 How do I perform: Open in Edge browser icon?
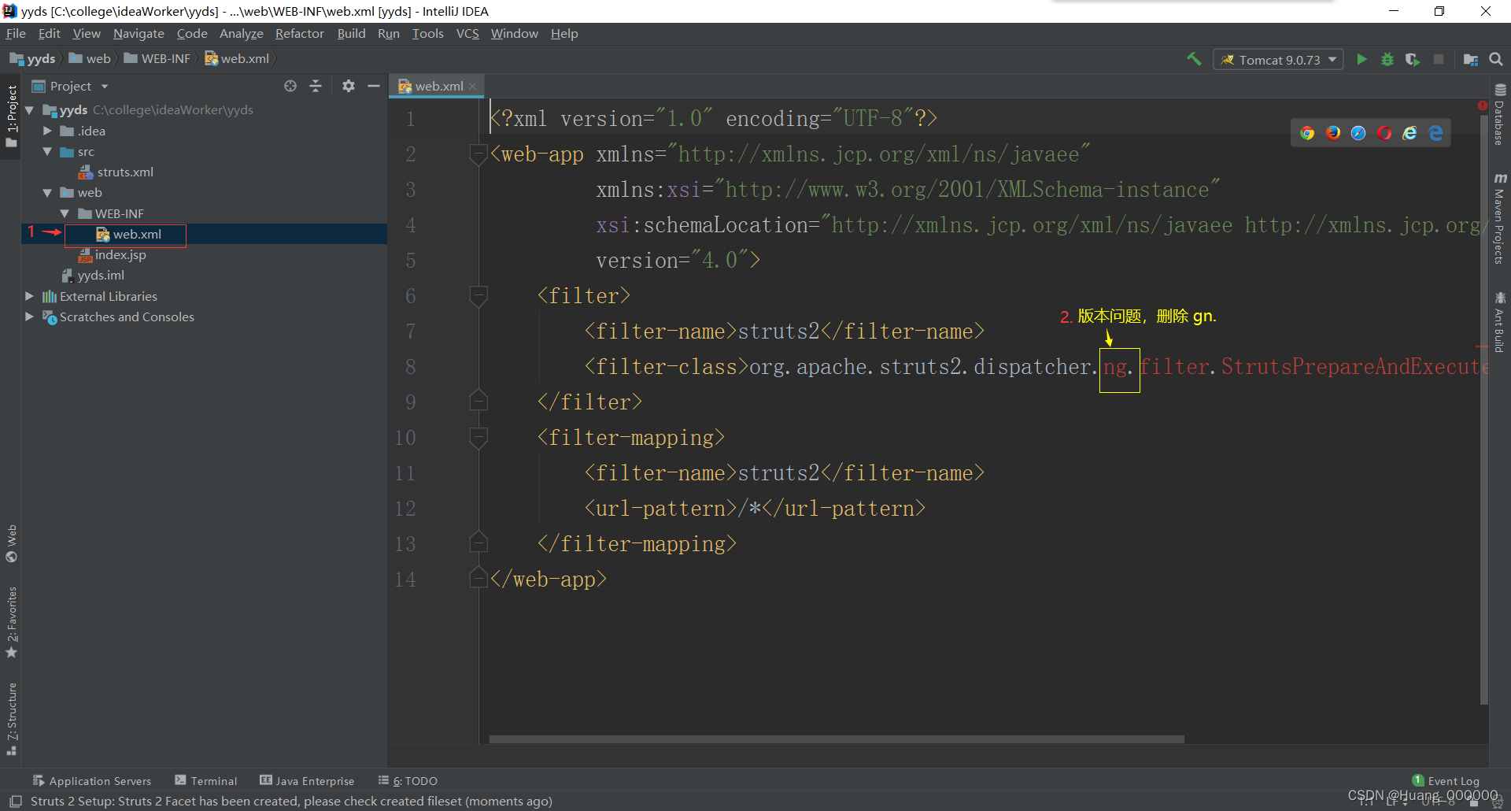[1435, 133]
